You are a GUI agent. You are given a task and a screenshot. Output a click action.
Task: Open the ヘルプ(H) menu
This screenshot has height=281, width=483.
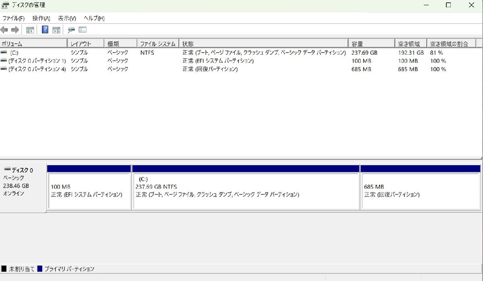click(x=94, y=18)
